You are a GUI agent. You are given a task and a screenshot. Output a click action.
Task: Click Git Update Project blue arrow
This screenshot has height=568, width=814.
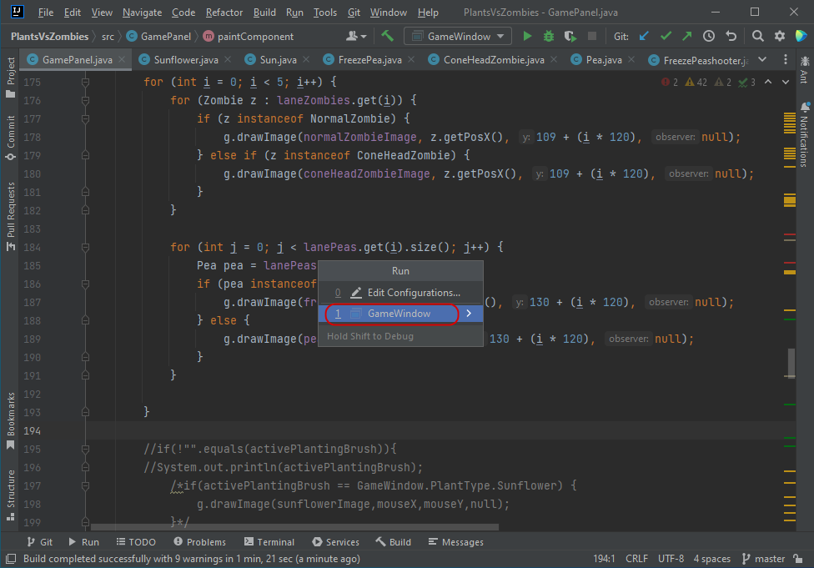644,36
